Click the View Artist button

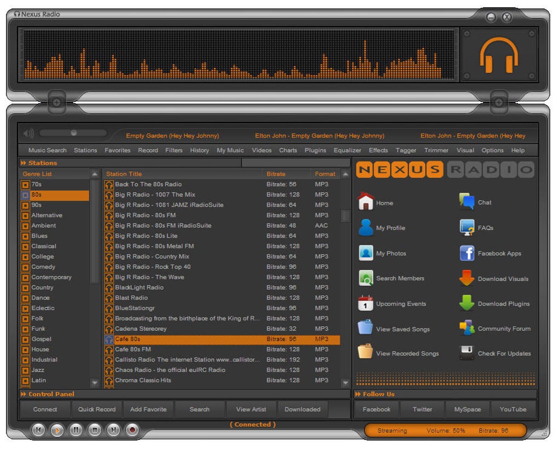point(251,410)
